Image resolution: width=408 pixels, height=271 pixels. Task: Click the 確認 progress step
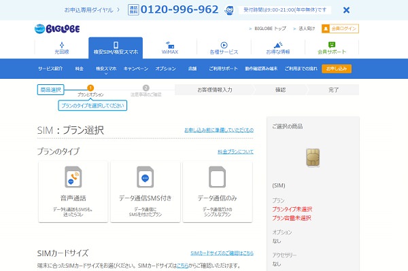pos(280,90)
